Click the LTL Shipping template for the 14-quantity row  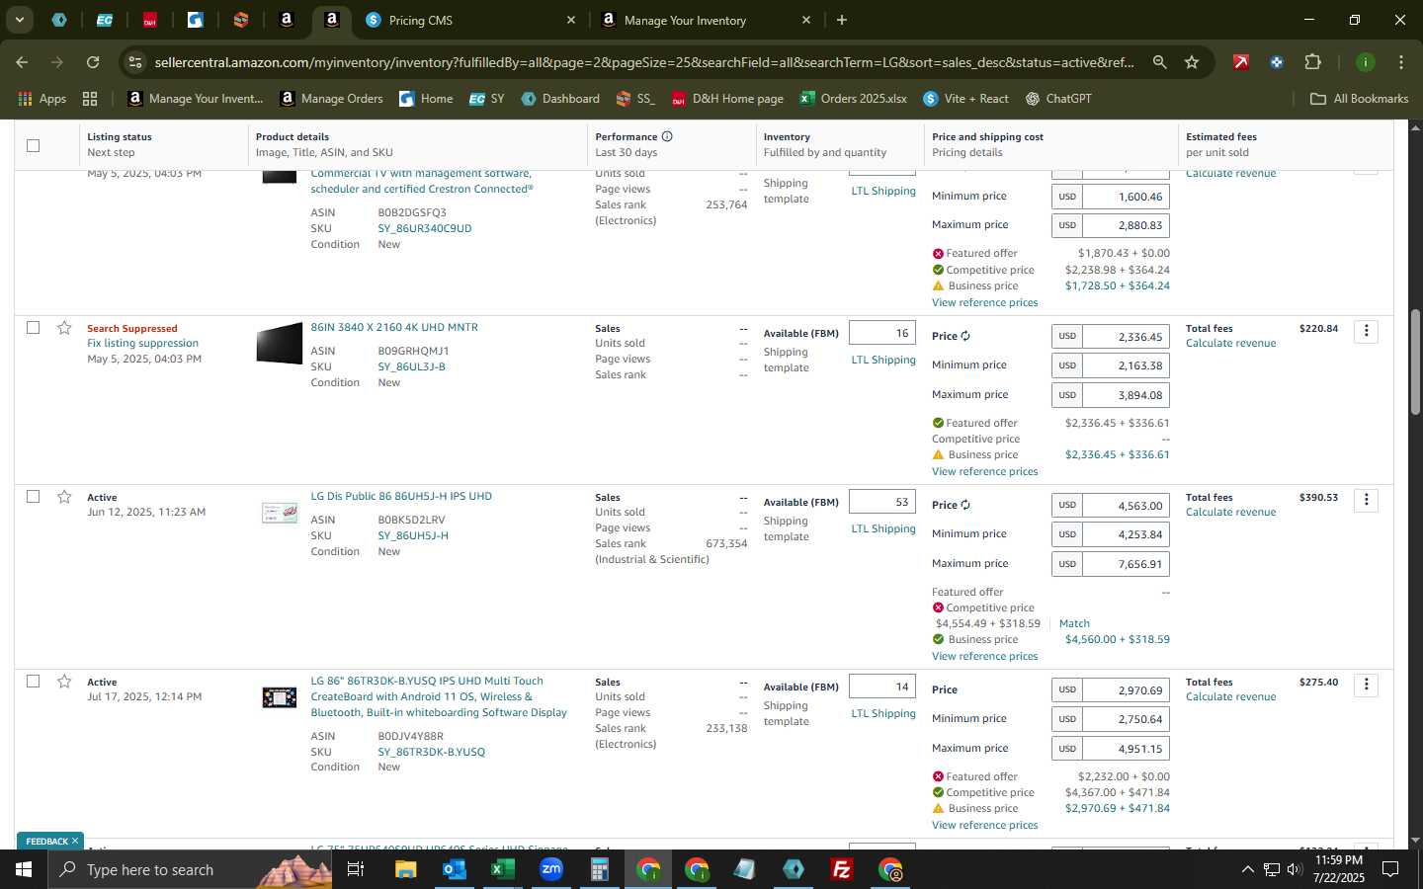tap(883, 713)
